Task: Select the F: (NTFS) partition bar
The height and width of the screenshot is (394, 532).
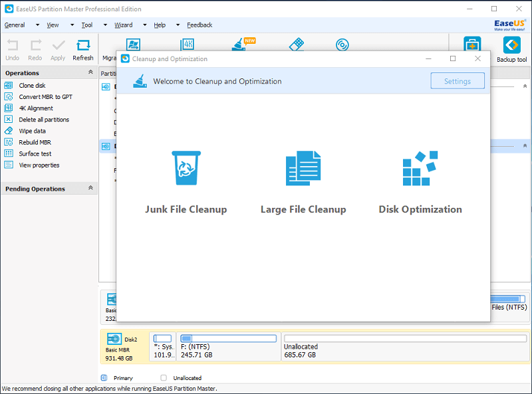Action: (x=228, y=347)
